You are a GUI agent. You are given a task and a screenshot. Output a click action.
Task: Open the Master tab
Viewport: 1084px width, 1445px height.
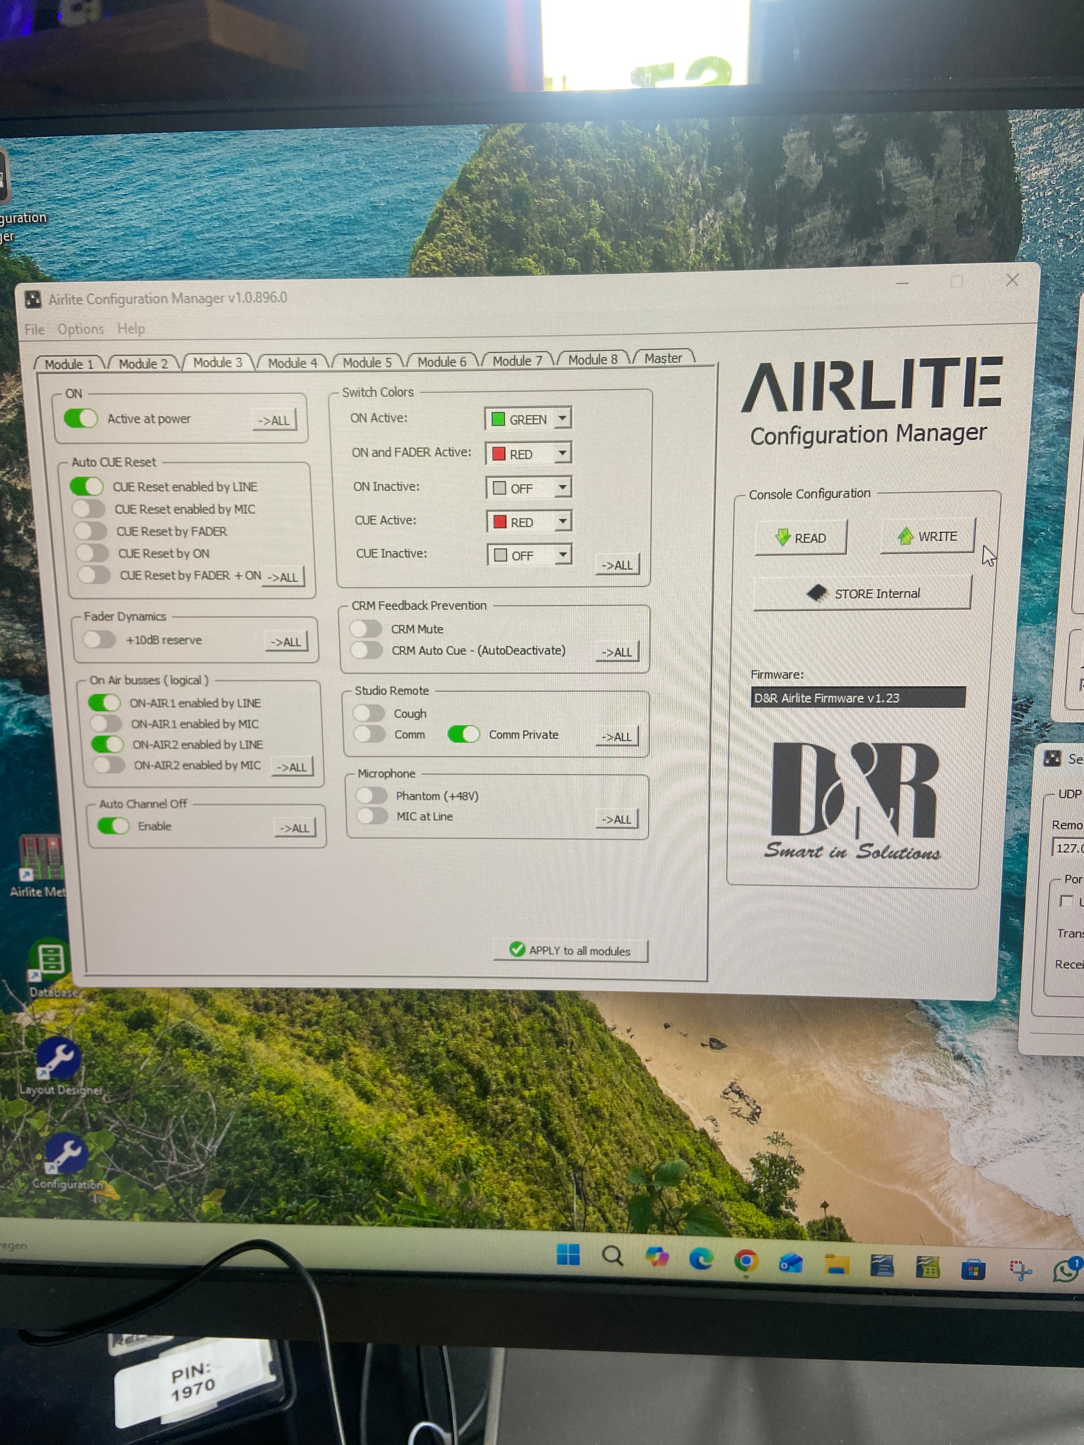click(x=663, y=358)
